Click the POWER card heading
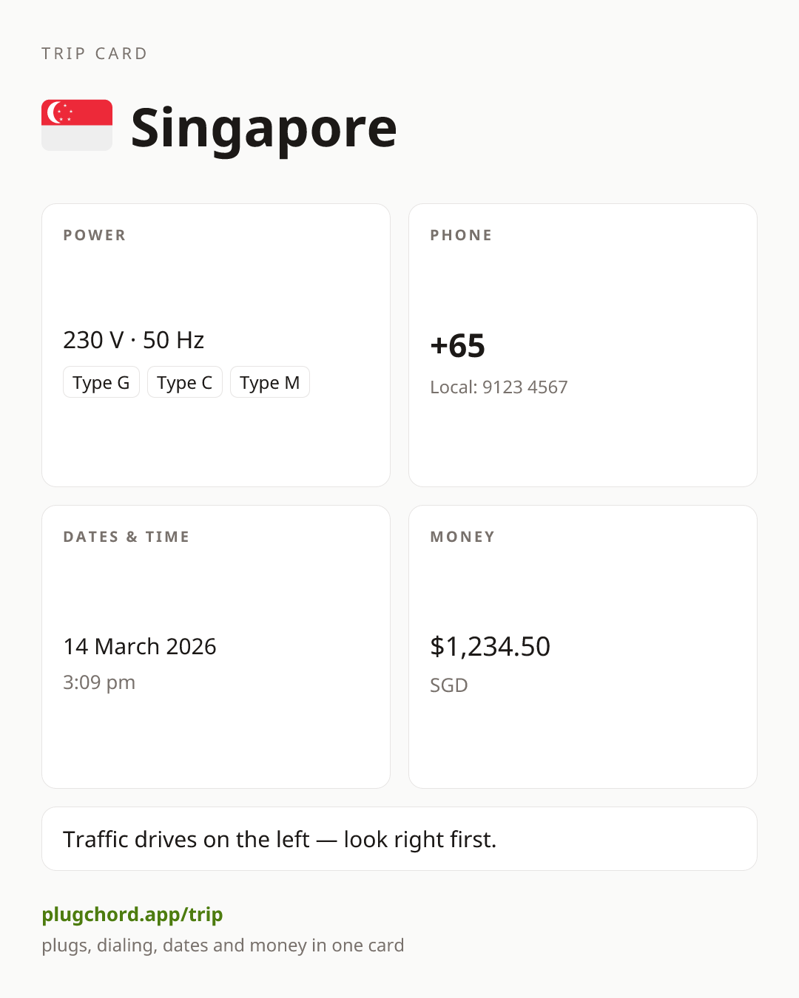 95,235
